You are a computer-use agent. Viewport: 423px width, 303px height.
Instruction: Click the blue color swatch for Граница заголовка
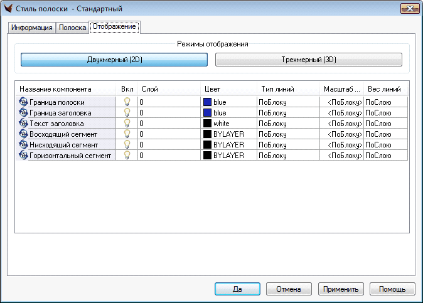tap(208, 112)
